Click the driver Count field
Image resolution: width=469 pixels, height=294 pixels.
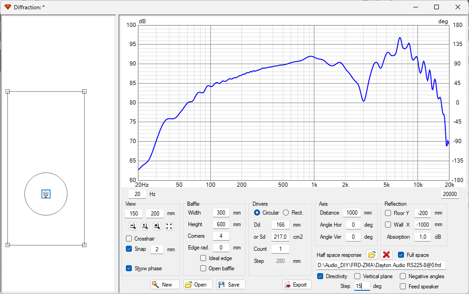280,249
